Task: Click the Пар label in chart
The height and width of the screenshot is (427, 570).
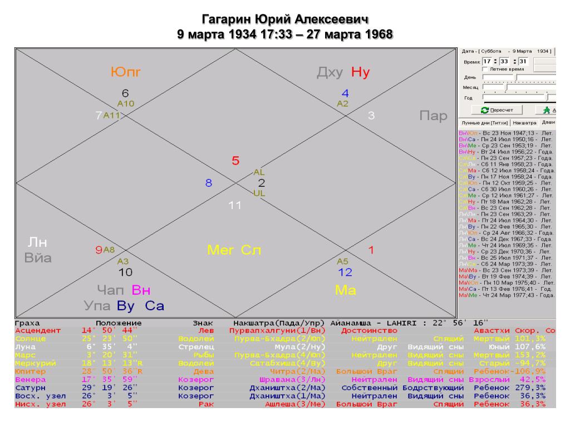Action: [433, 116]
